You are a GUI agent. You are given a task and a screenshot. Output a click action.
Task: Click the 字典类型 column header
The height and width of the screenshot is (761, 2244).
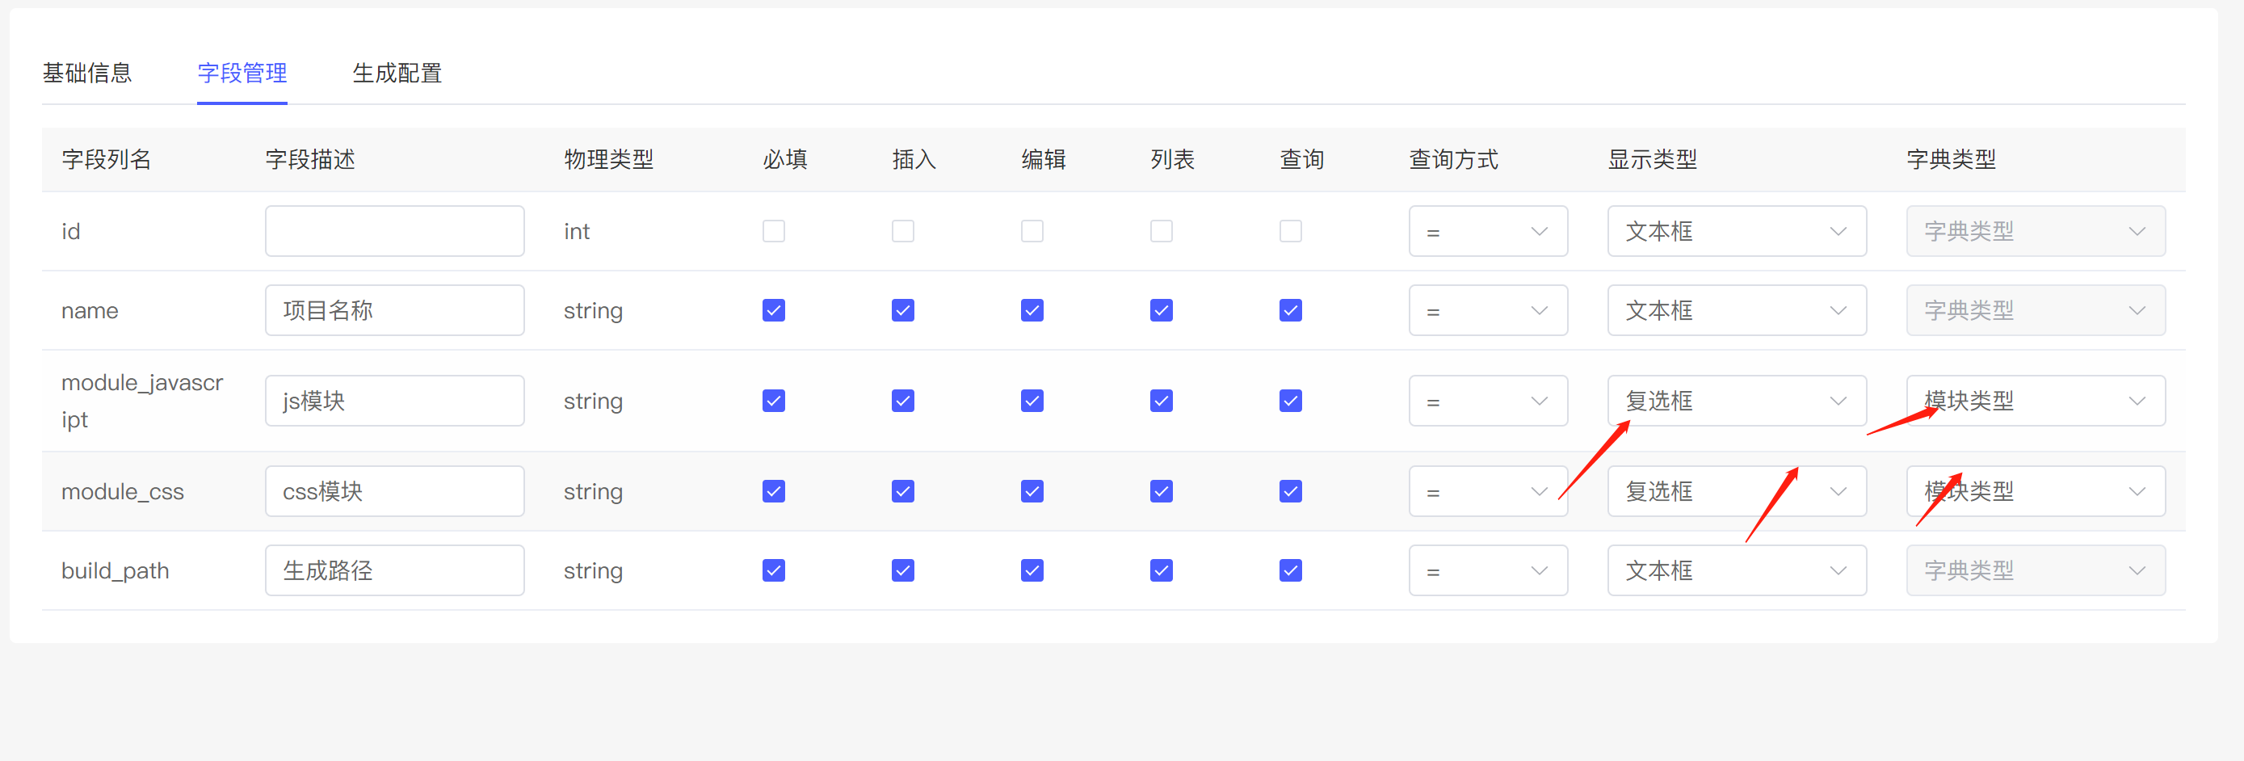[1952, 159]
